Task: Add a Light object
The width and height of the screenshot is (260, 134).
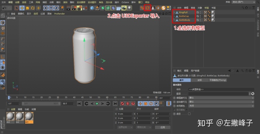Action: [129, 8]
